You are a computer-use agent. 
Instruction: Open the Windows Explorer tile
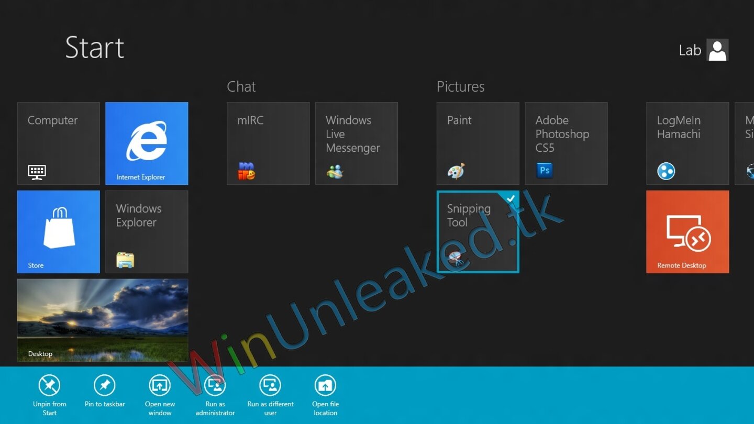(x=147, y=232)
